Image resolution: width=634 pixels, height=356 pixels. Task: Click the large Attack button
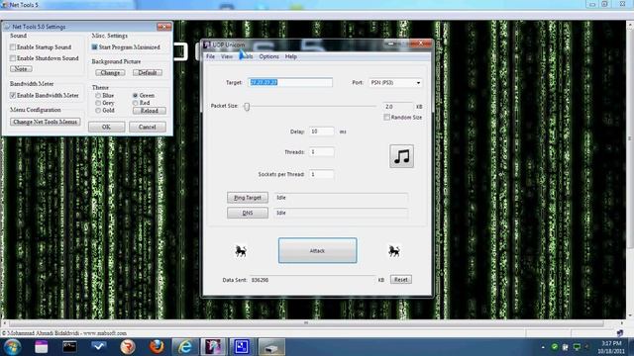[317, 250]
